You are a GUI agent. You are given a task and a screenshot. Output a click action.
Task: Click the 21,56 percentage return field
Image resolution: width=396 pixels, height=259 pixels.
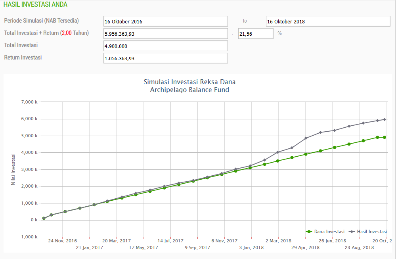coord(256,34)
